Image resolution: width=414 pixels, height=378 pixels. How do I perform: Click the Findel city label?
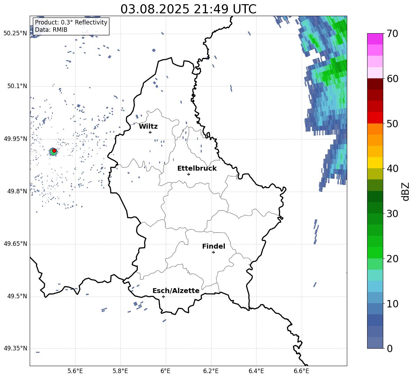214,246
